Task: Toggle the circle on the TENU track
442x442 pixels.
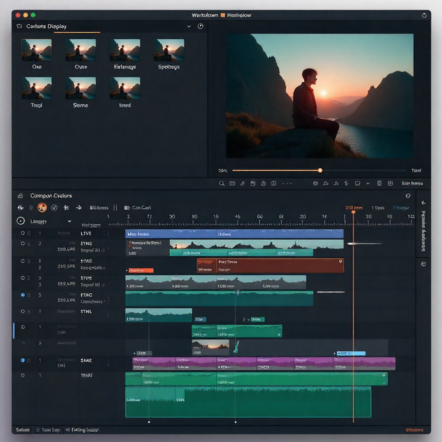Action: coord(22,376)
